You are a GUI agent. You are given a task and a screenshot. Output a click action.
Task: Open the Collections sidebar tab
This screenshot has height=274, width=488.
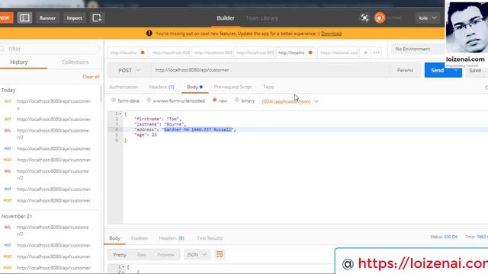[x=75, y=62]
